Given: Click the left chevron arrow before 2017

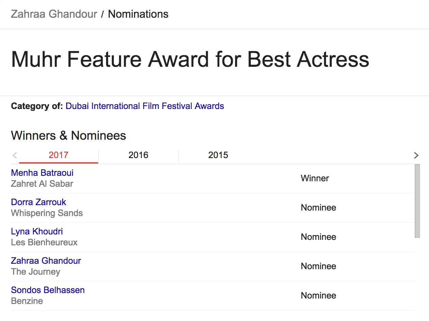Looking at the screenshot, I should coord(15,155).
